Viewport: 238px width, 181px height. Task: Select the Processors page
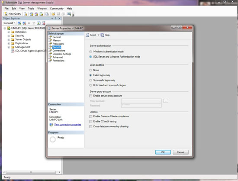[58, 44]
